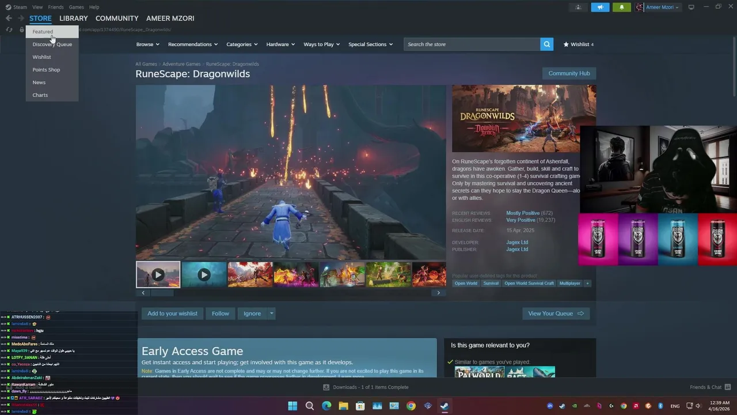Open the green notifications bell

(621, 7)
